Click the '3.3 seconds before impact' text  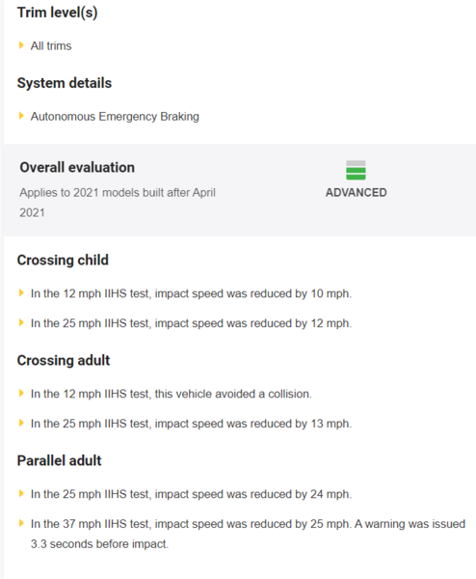click(99, 544)
